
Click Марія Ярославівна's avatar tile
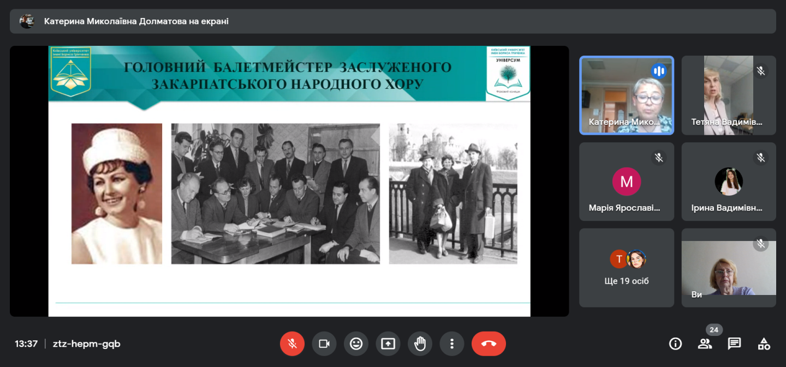[x=626, y=182]
